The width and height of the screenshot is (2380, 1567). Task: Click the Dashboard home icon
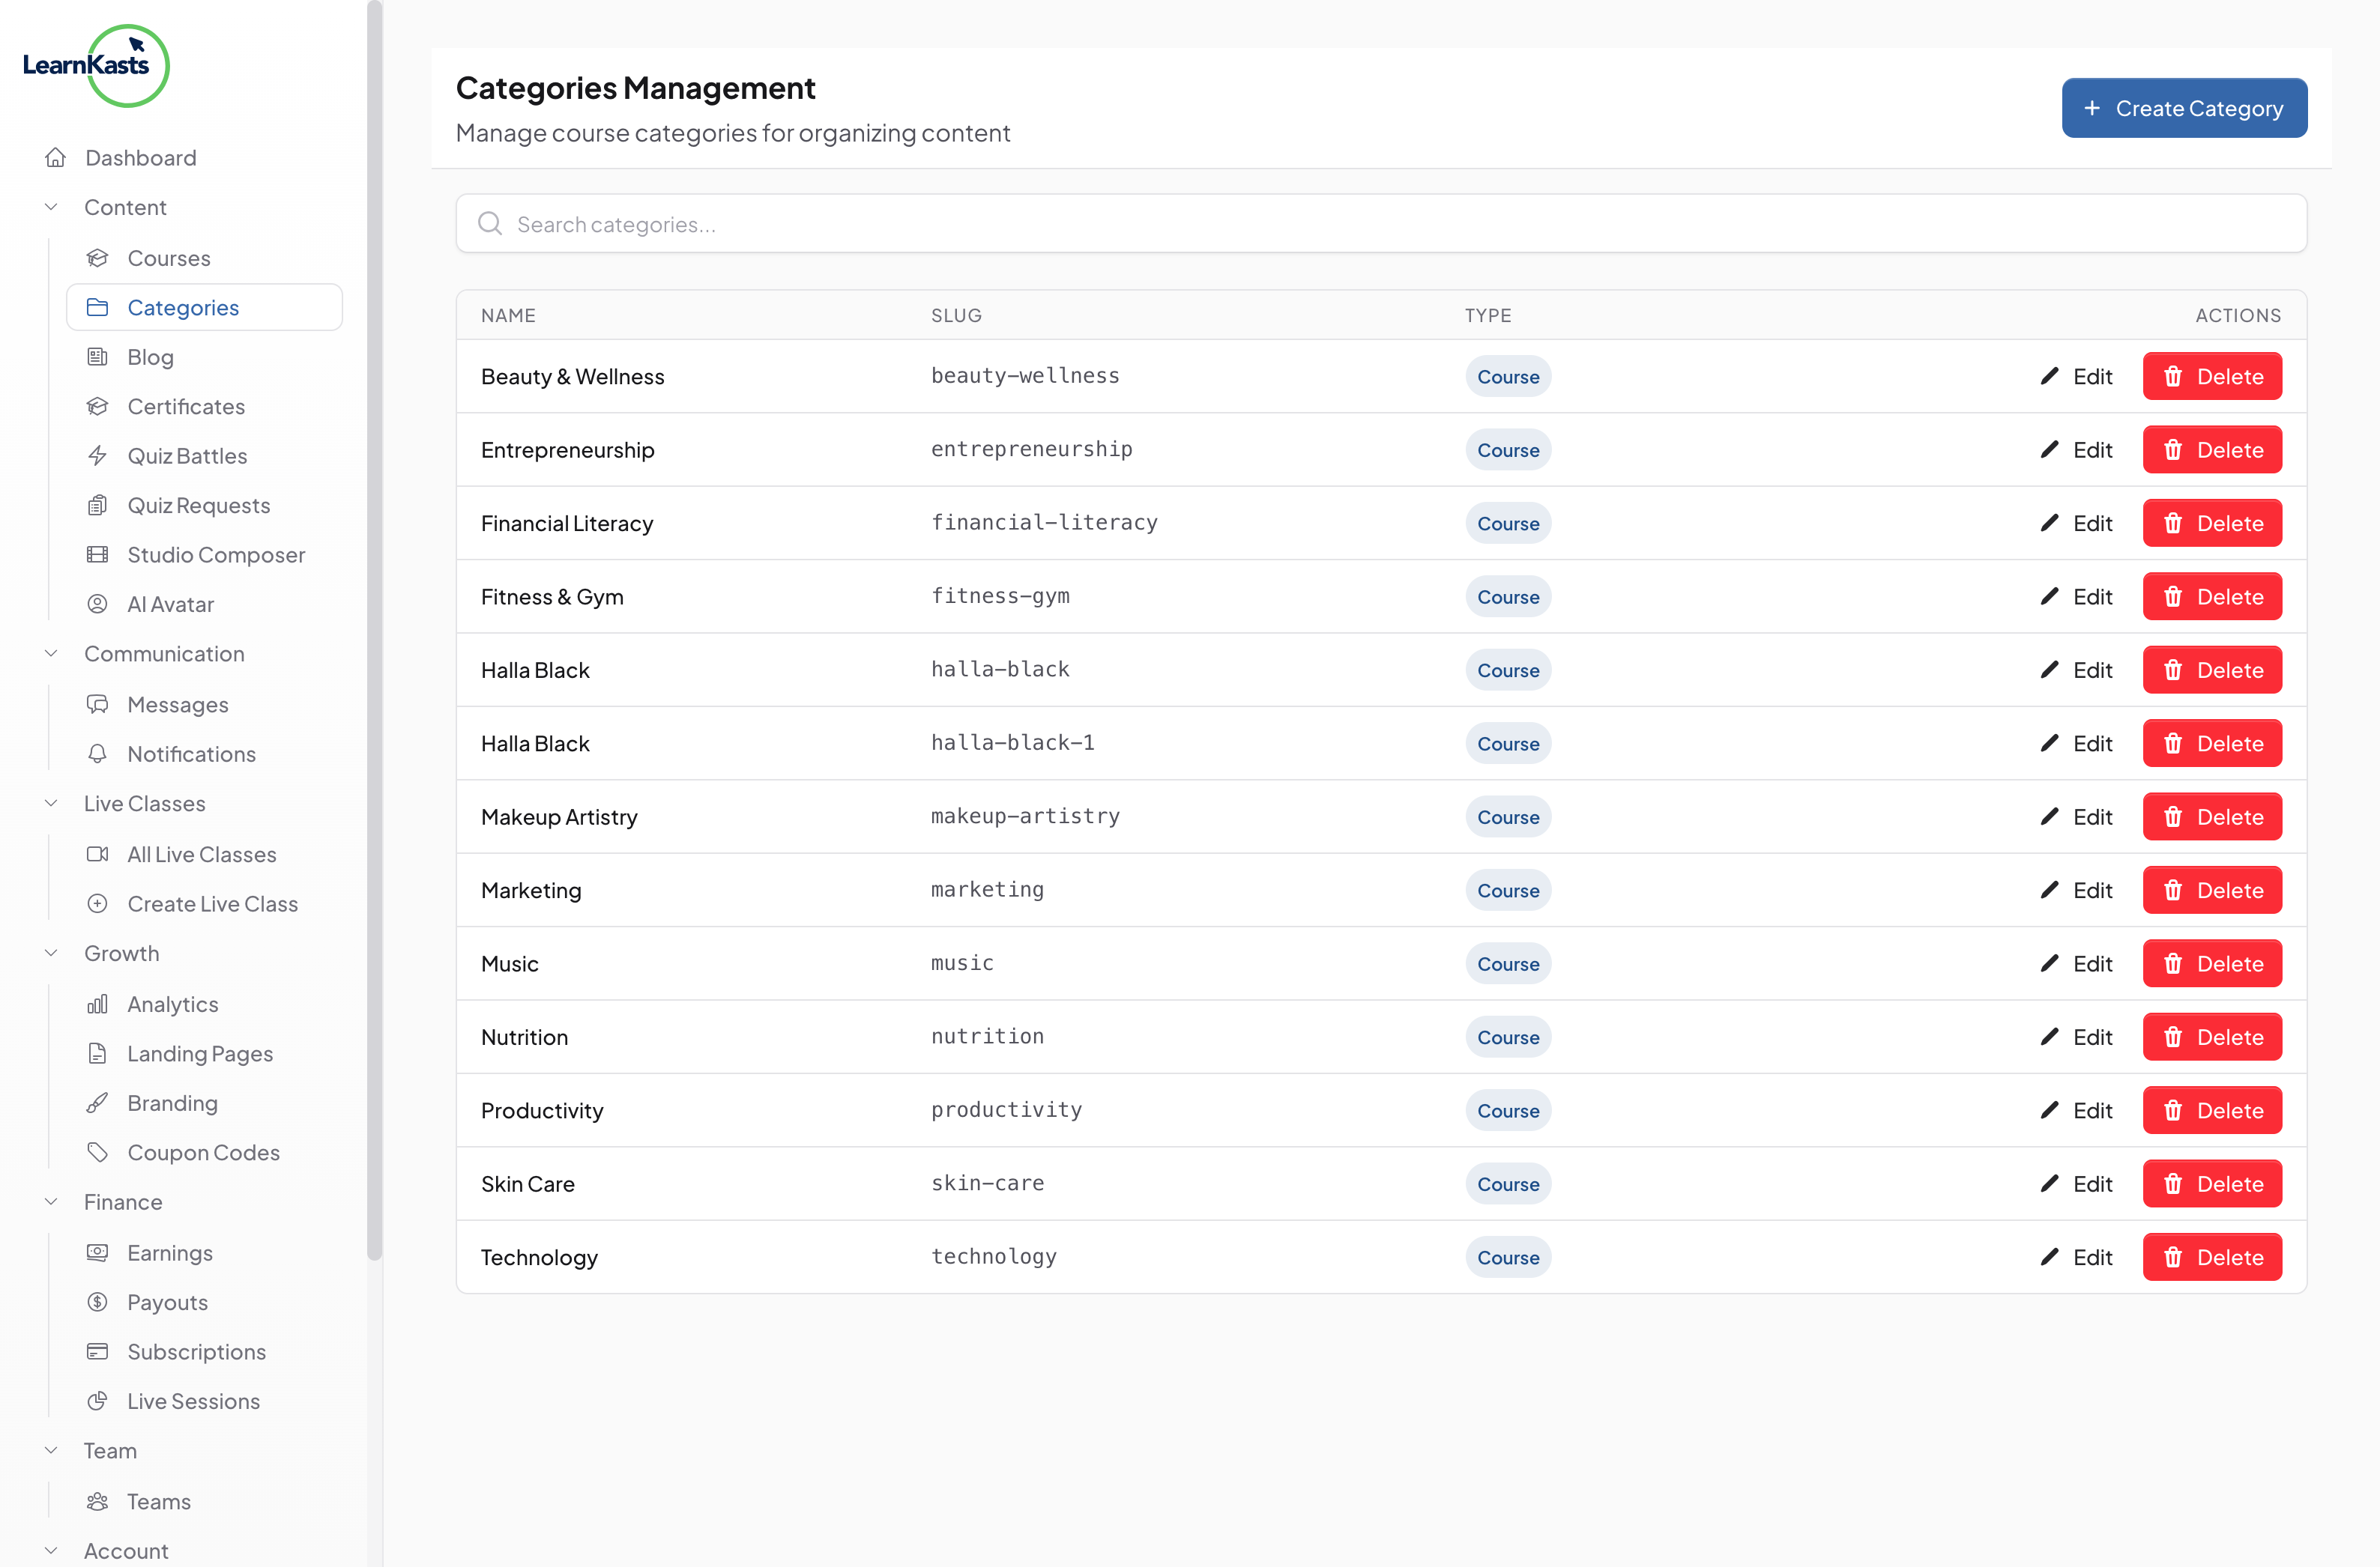(56, 158)
